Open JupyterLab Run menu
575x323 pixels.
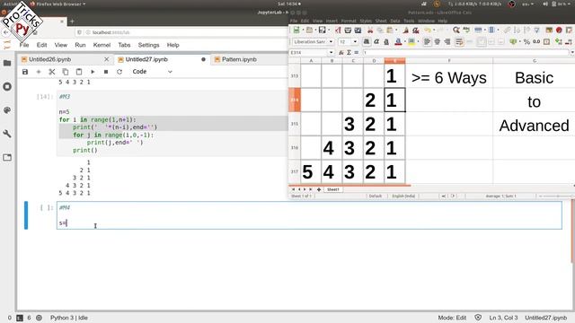[x=80, y=45]
